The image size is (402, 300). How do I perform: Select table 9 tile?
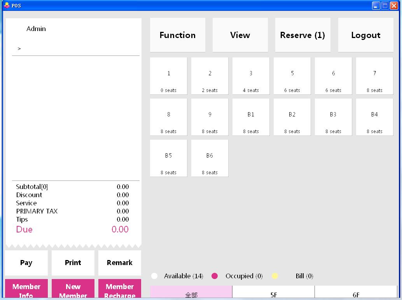[210, 117]
